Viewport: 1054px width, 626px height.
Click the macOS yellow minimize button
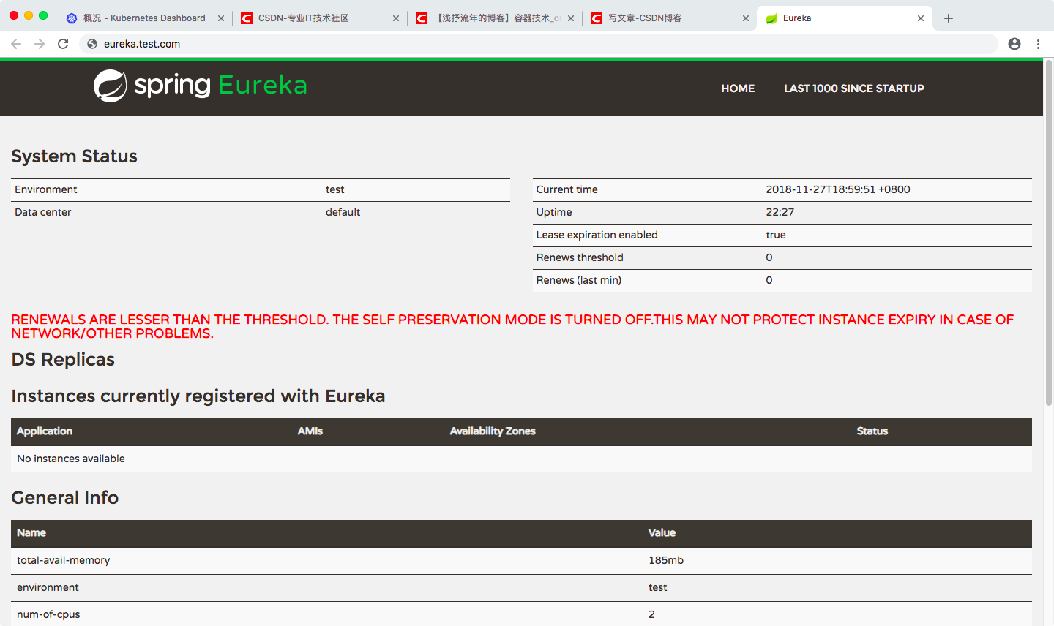coord(29,15)
